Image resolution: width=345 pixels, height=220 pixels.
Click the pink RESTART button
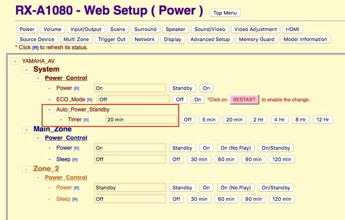244,100
